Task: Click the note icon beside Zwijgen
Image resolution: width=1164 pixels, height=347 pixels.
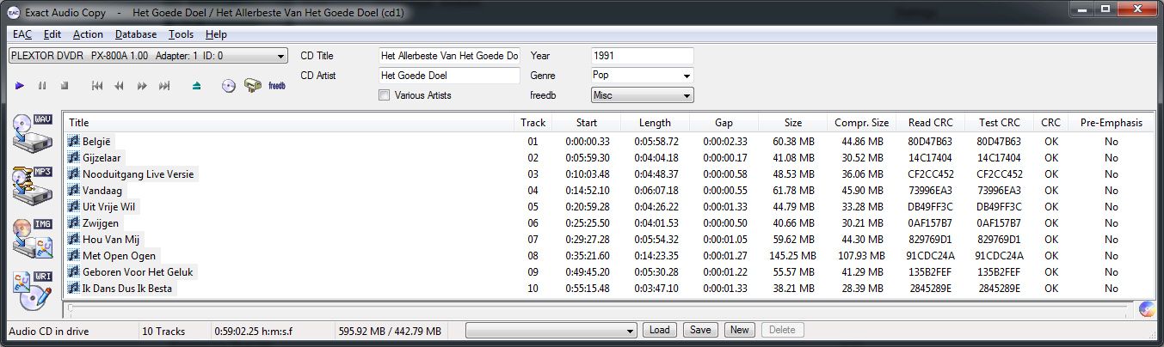Action: click(x=74, y=223)
